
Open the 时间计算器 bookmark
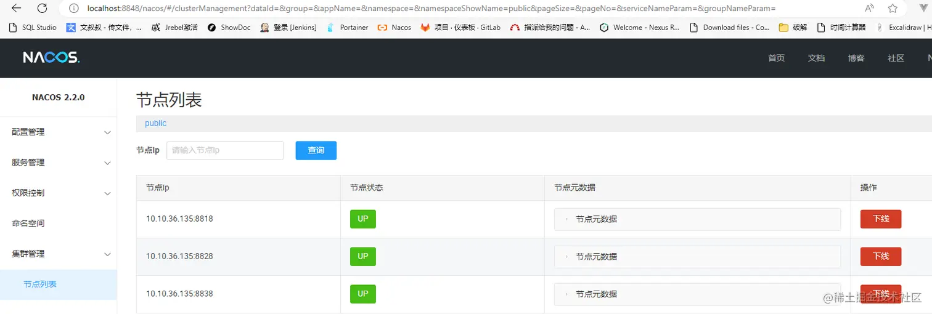841,28
